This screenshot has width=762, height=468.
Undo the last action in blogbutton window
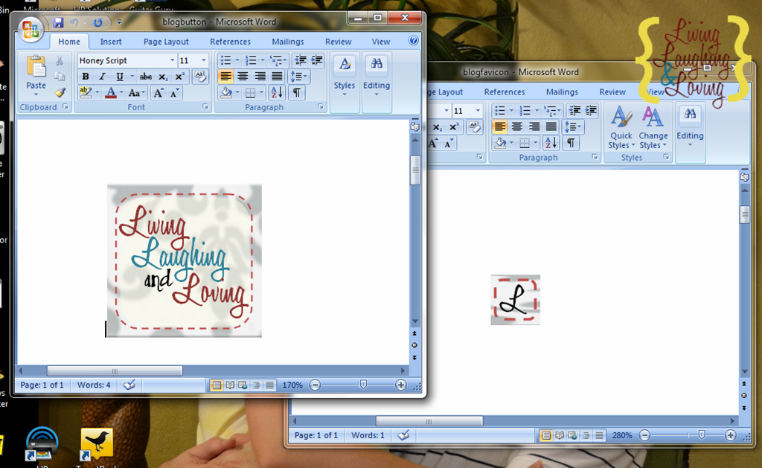[74, 22]
